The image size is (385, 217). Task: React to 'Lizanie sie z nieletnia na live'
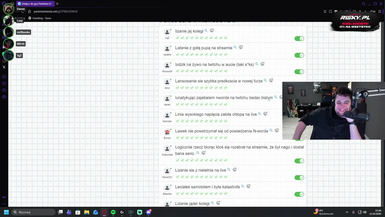(235, 170)
